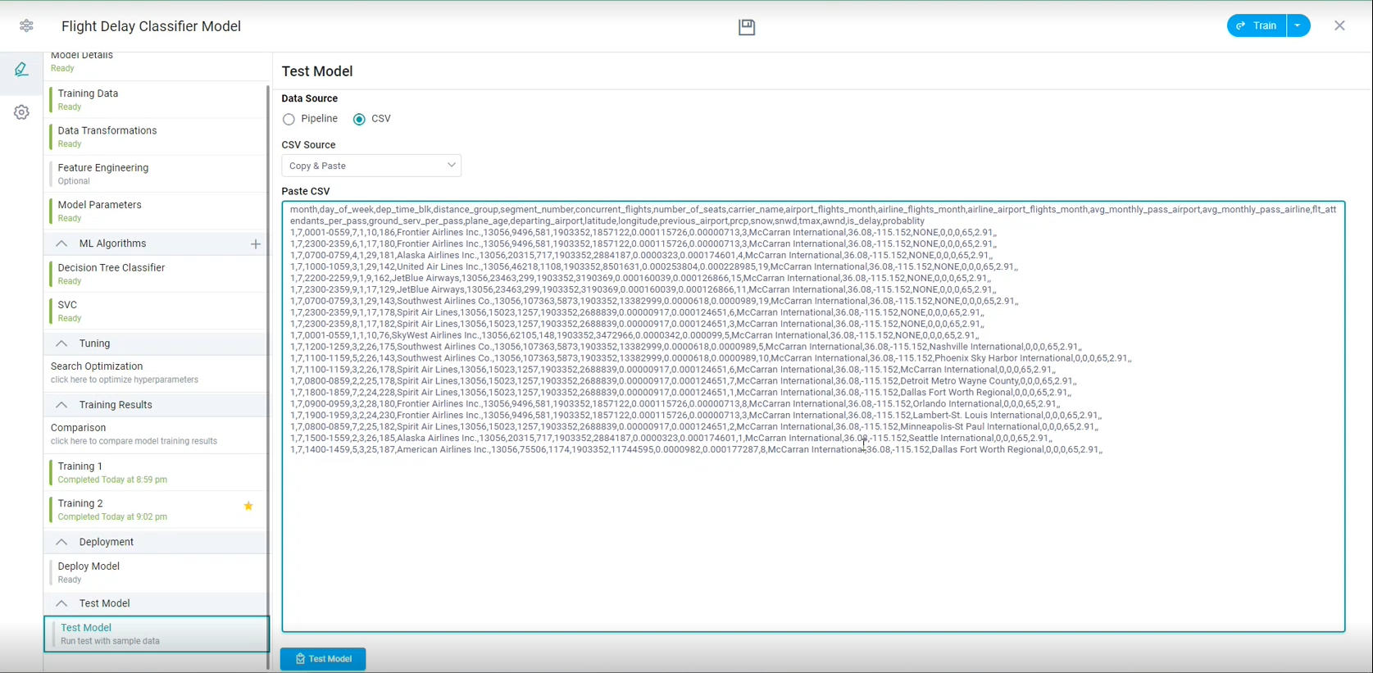Select the Pipeline data source radio button
The height and width of the screenshot is (673, 1373).
click(289, 120)
